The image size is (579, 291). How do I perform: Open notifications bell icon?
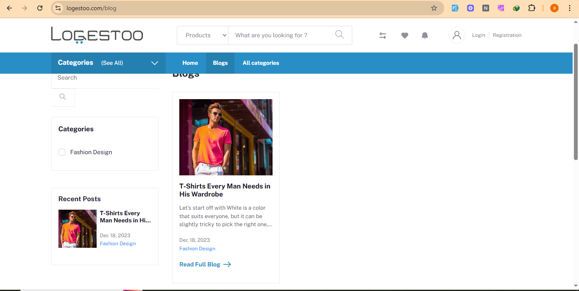pyautogui.click(x=425, y=36)
